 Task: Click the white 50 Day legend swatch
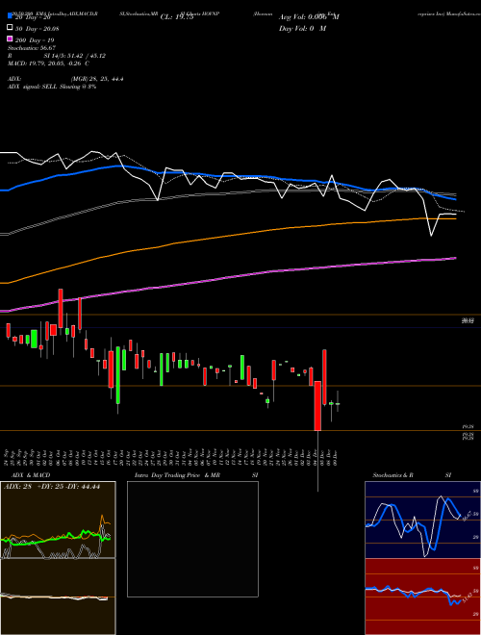pos(10,28)
